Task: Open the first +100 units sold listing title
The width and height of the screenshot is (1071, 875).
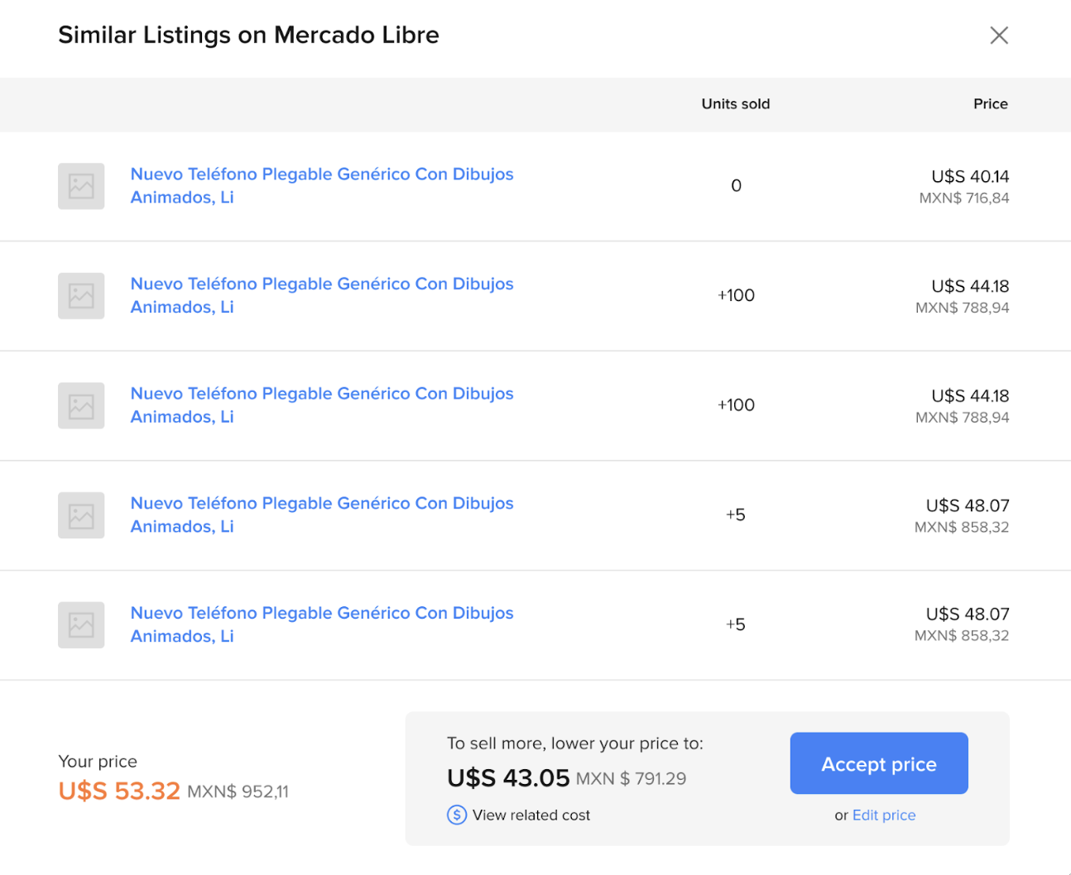Action: click(x=322, y=295)
